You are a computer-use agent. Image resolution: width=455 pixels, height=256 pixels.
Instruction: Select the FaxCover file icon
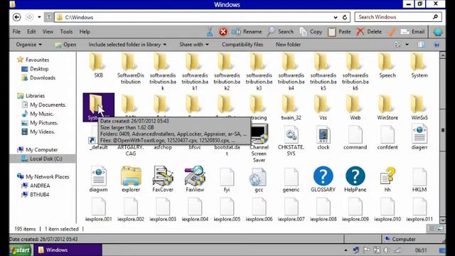(x=163, y=178)
